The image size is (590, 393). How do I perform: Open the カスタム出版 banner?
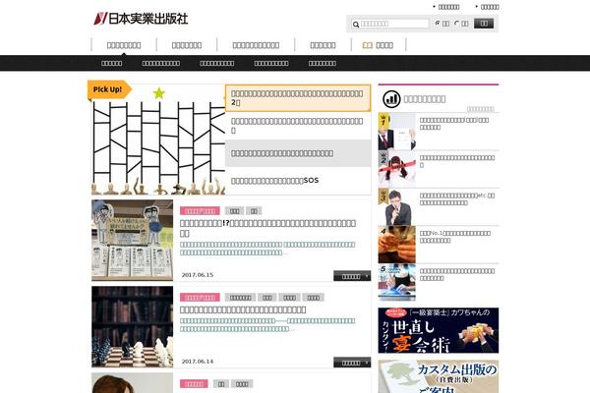click(x=439, y=376)
